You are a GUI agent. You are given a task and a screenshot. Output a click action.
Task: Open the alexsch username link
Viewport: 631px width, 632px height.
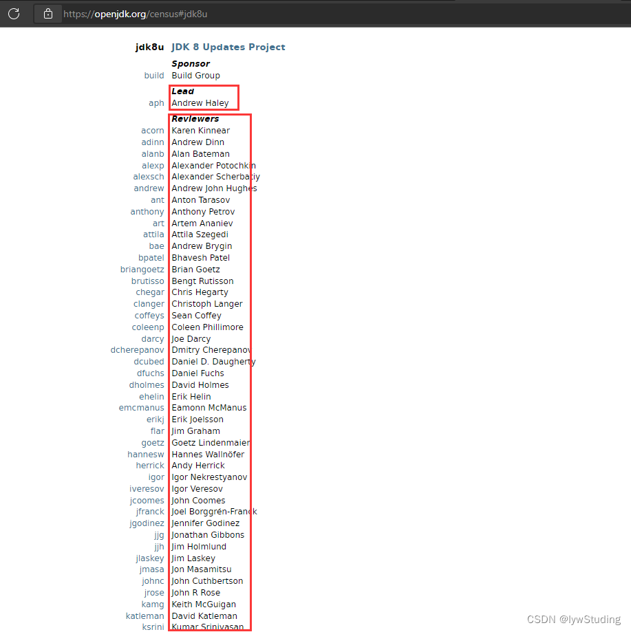pyautogui.click(x=149, y=177)
